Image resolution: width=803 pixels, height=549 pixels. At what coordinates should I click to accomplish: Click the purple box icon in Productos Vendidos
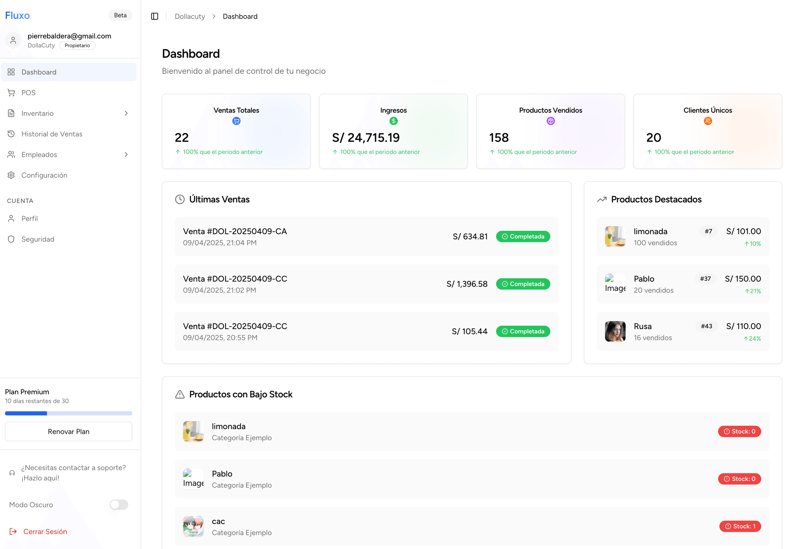click(551, 121)
